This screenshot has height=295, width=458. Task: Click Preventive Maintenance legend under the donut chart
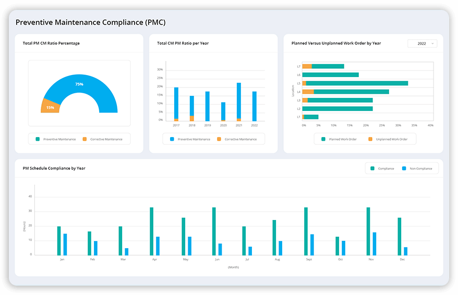pos(56,139)
